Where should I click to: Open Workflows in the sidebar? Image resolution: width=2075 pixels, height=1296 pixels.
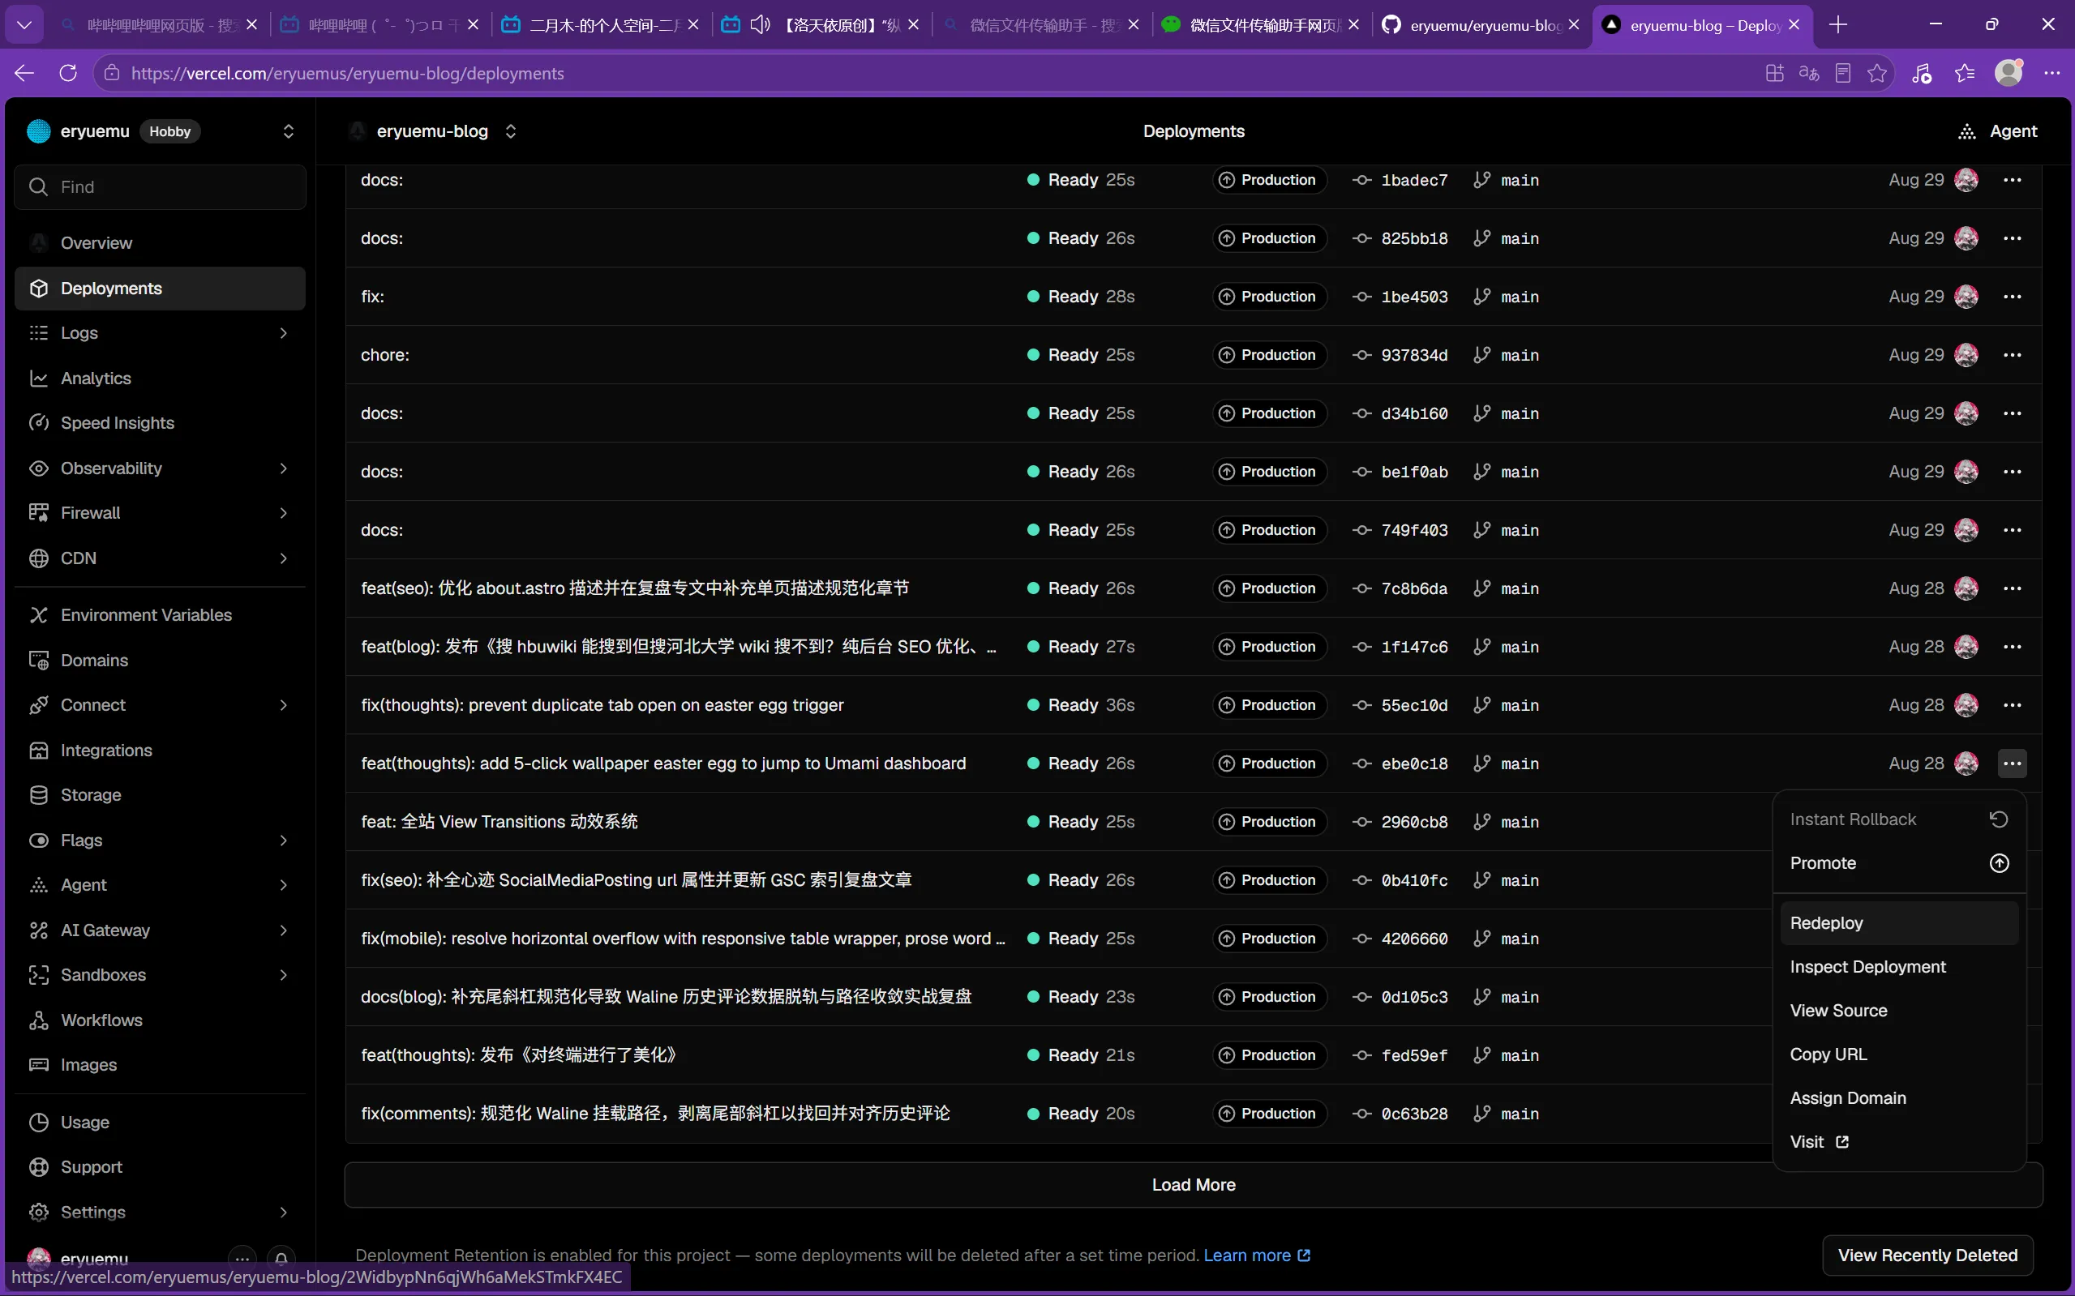tap(160, 1020)
